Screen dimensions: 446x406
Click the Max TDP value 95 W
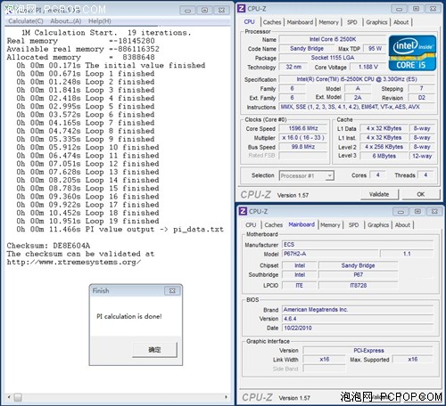point(375,48)
